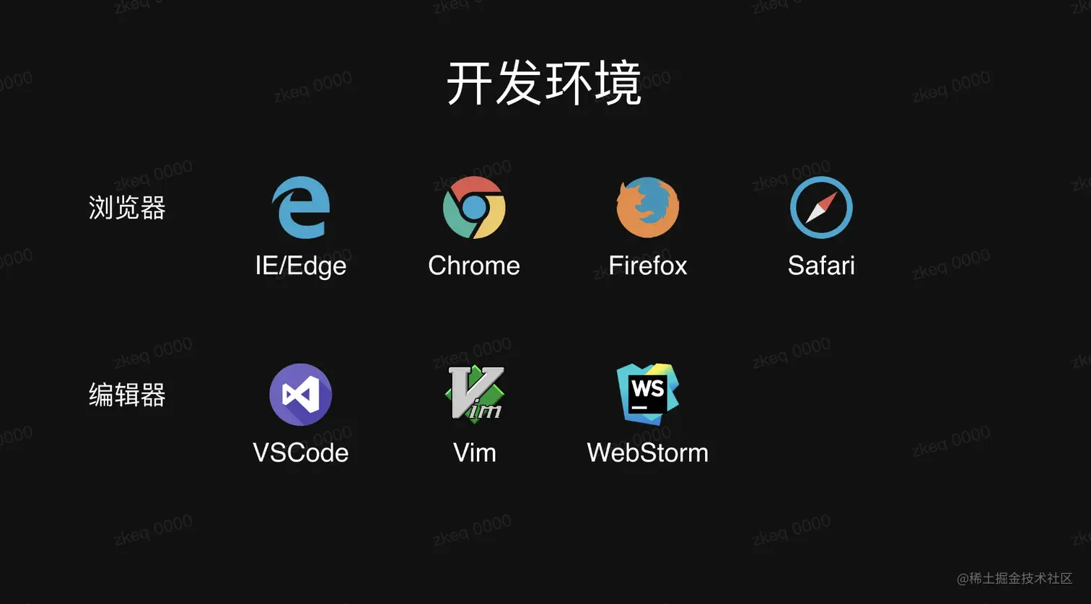This screenshot has width=1091, height=604.
Task: Click the IE/Edge text label
Action: tap(301, 266)
